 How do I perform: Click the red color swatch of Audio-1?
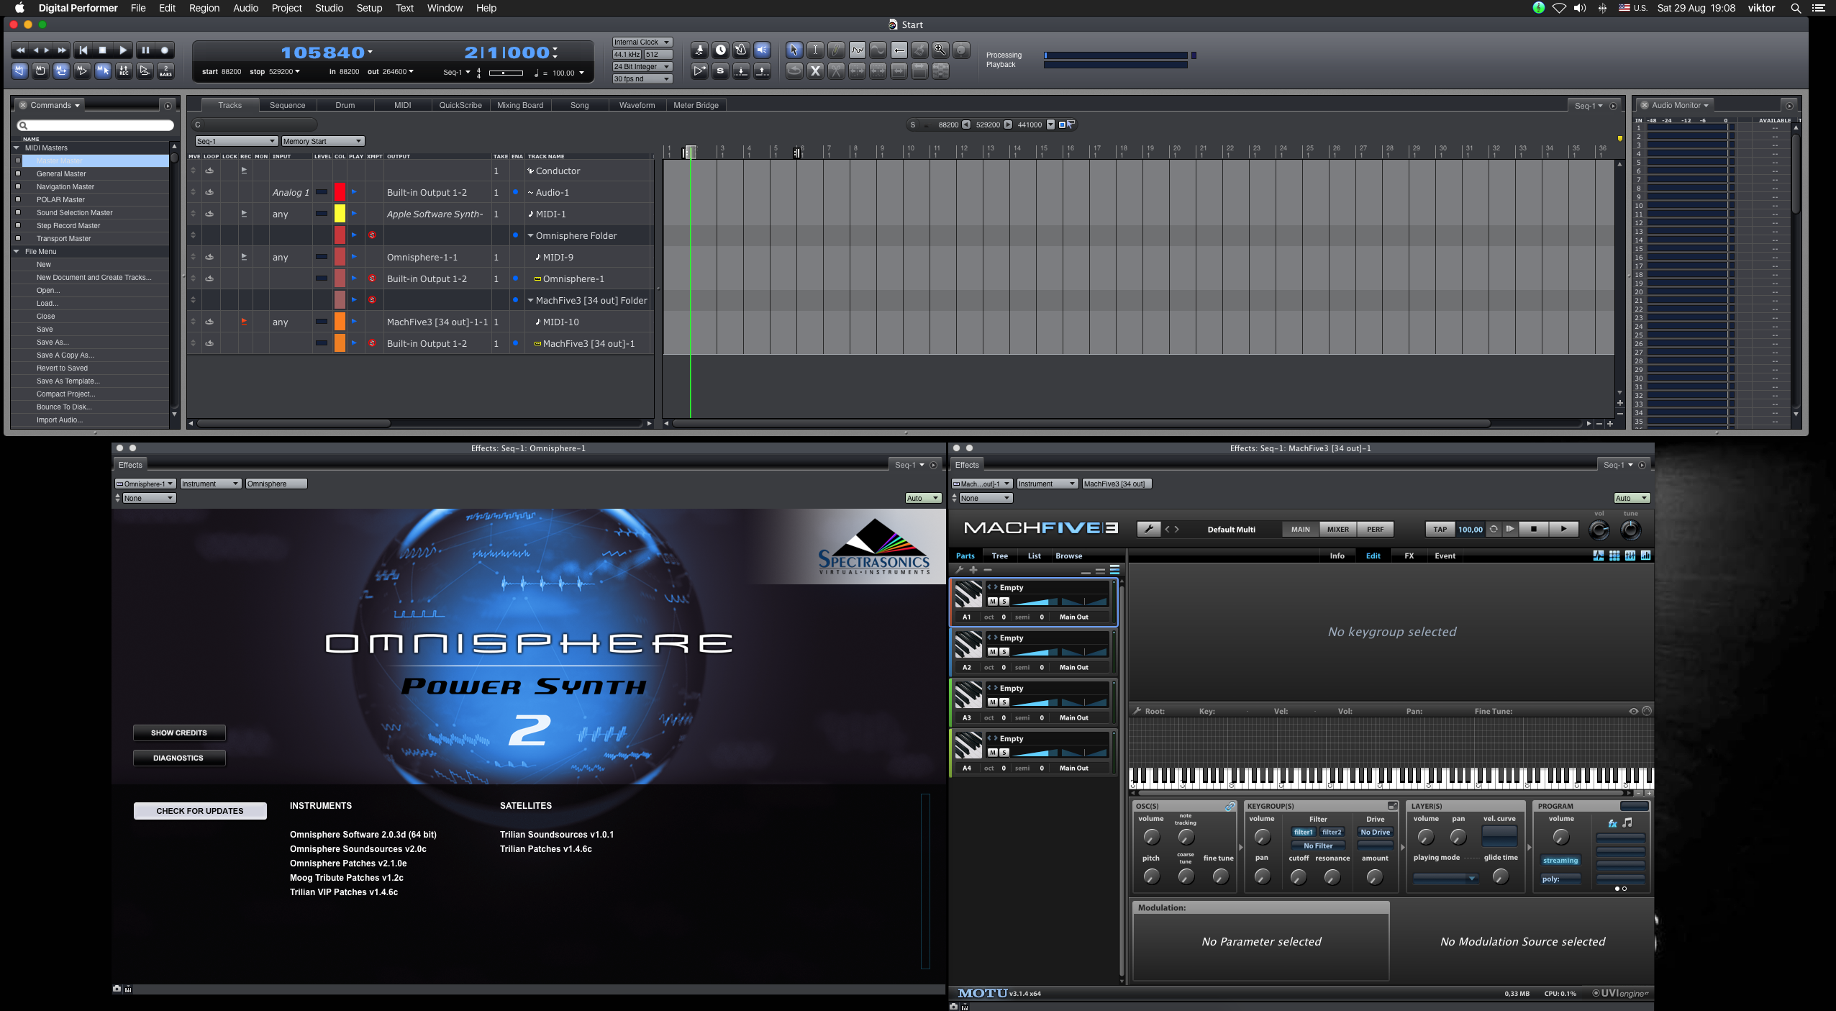[340, 192]
